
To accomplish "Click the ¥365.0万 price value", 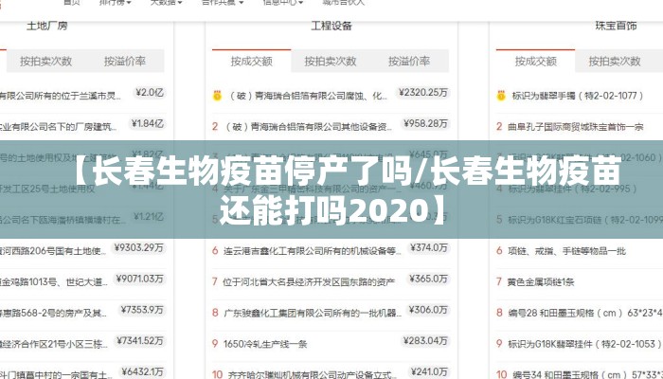I will point(428,279).
